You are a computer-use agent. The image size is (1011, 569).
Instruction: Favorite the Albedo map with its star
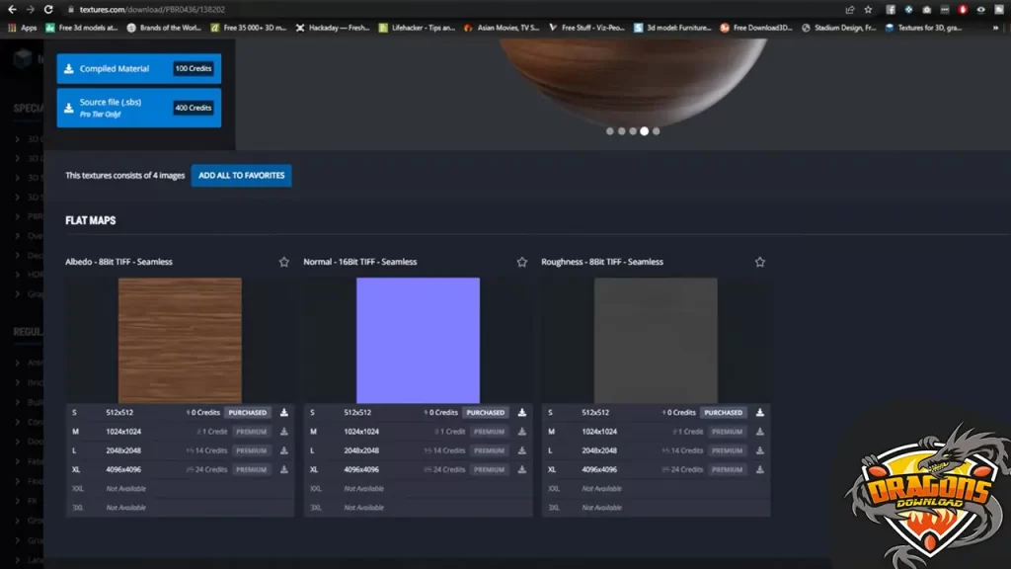tap(284, 262)
